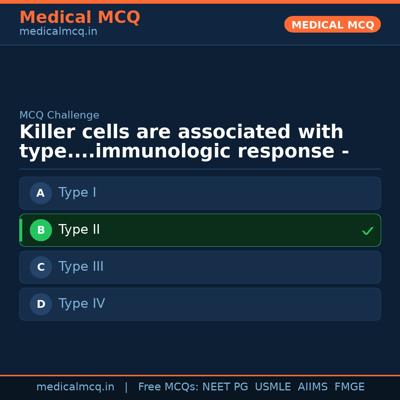This screenshot has width=400, height=400.
Task: Select answer option Type I
Action: coord(200,193)
